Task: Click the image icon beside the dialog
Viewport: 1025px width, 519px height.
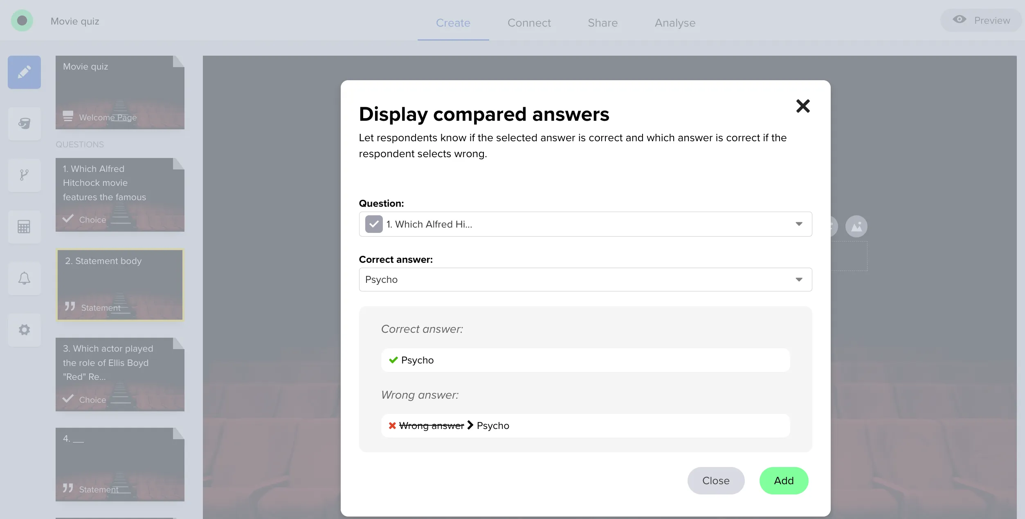Action: click(856, 226)
